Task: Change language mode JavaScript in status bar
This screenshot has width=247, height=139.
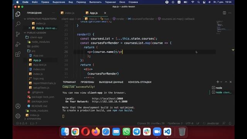Action: point(213,123)
